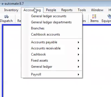Choose the Branches menu entry
The image size is (111, 97).
[52, 28]
